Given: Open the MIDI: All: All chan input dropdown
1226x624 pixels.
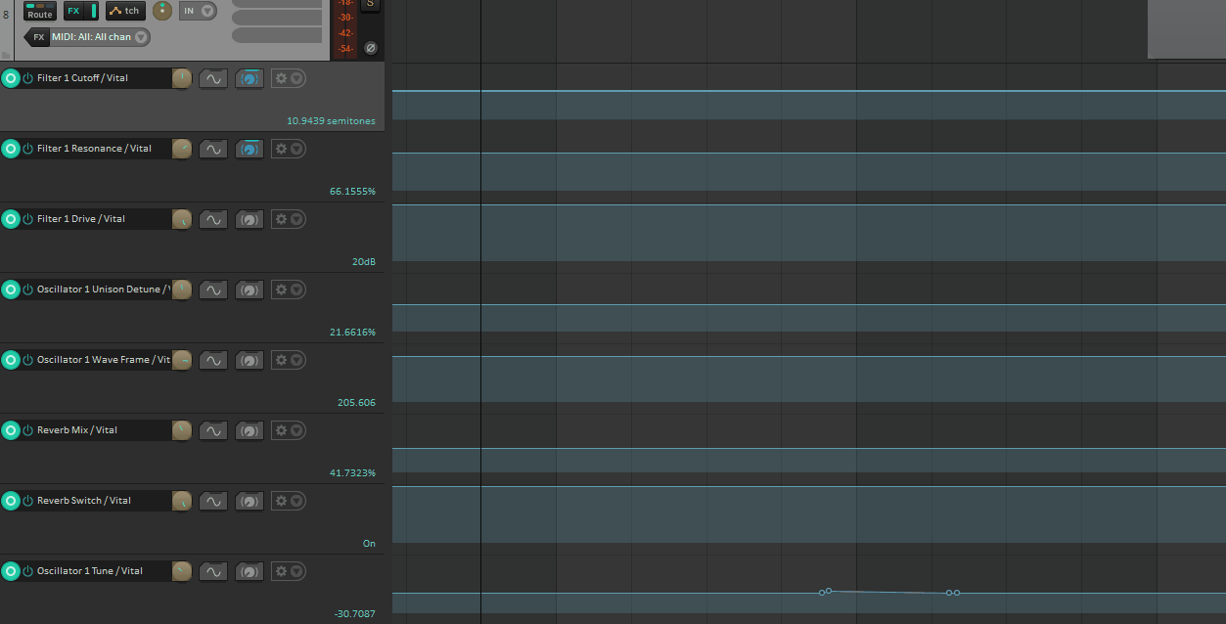Looking at the screenshot, I should point(101,37).
